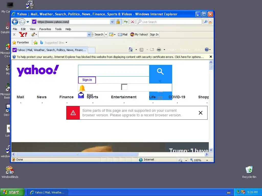Expand the address bar history dropdown
262x196 pixels.
(x=112, y=22)
